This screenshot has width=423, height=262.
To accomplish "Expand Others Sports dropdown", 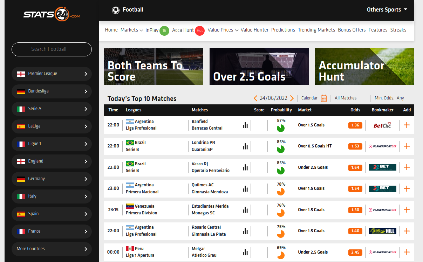I will click(387, 10).
